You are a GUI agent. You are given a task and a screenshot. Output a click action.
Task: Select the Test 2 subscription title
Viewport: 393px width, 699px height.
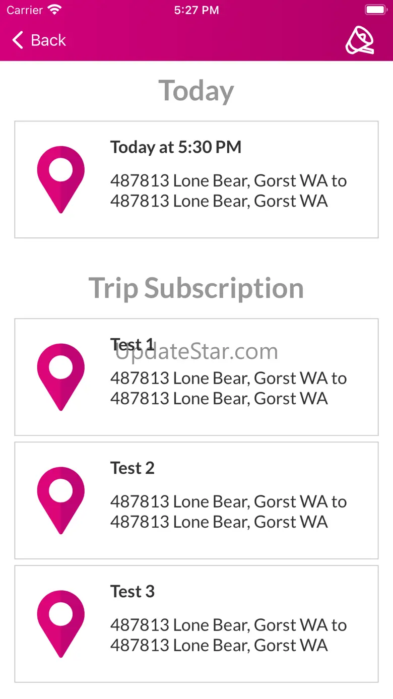click(132, 468)
